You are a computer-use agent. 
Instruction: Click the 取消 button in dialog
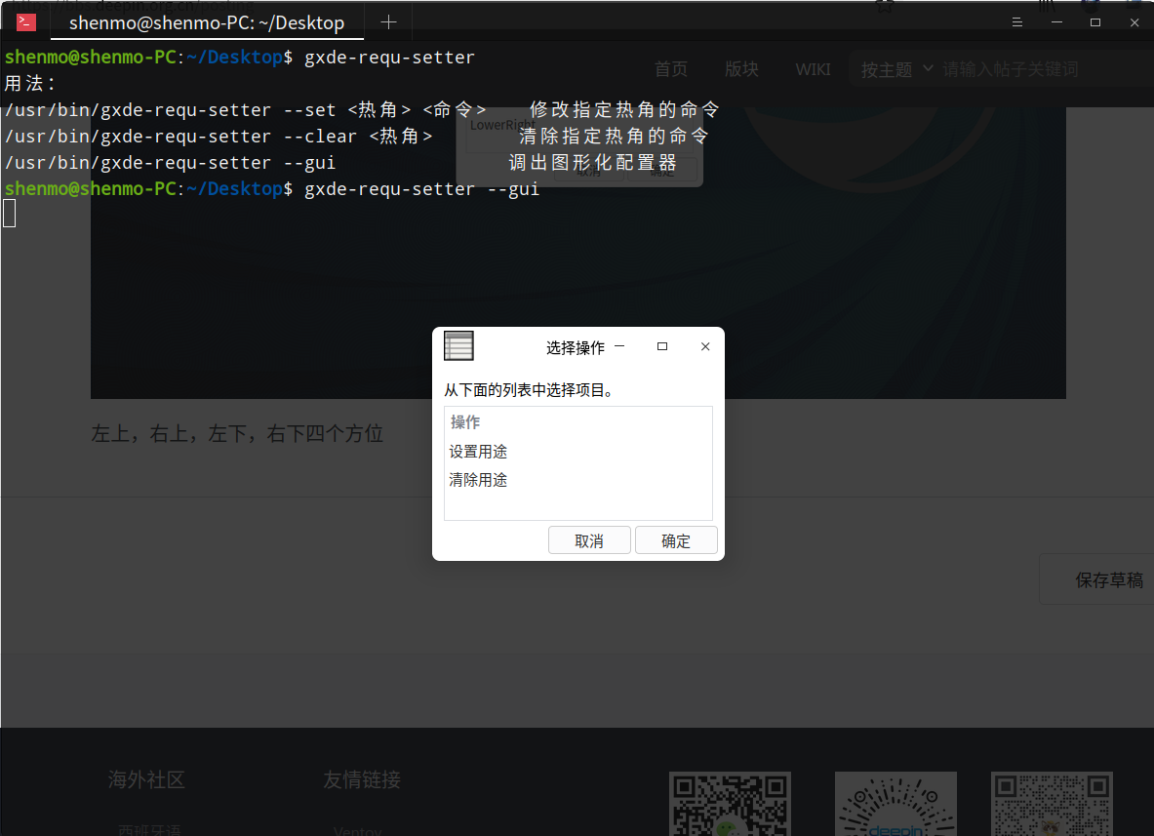pyautogui.click(x=589, y=540)
